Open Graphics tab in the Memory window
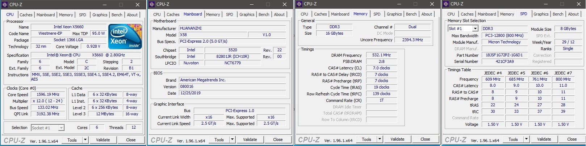 click(x=394, y=14)
